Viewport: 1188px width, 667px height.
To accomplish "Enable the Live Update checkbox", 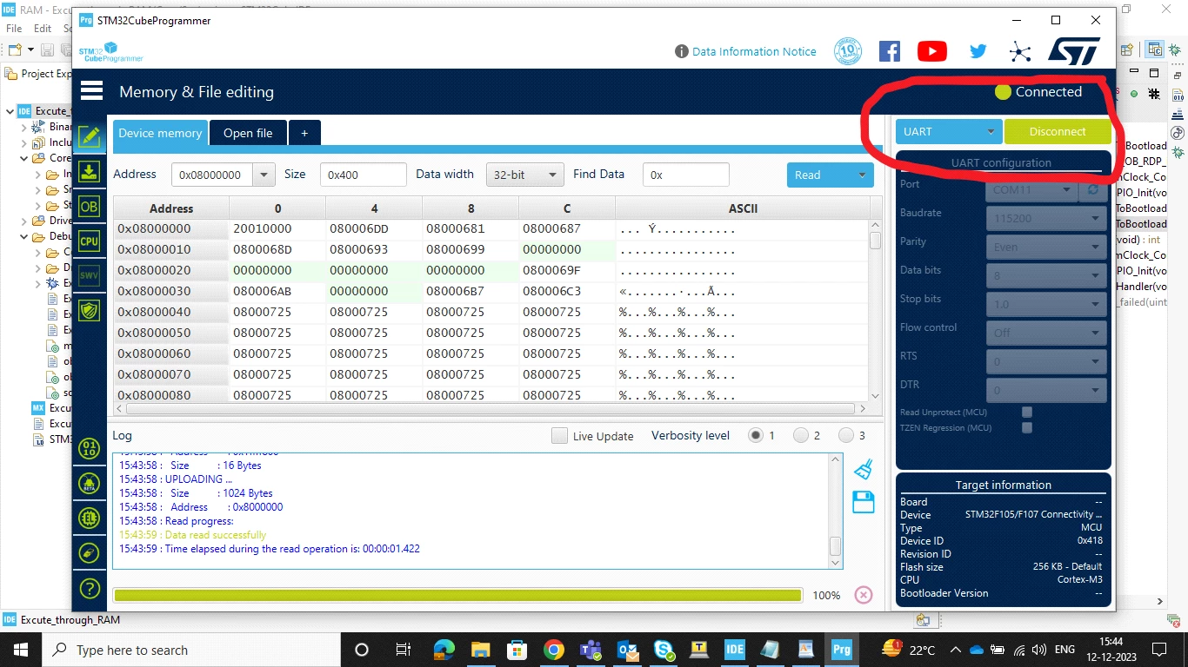I will (x=559, y=436).
